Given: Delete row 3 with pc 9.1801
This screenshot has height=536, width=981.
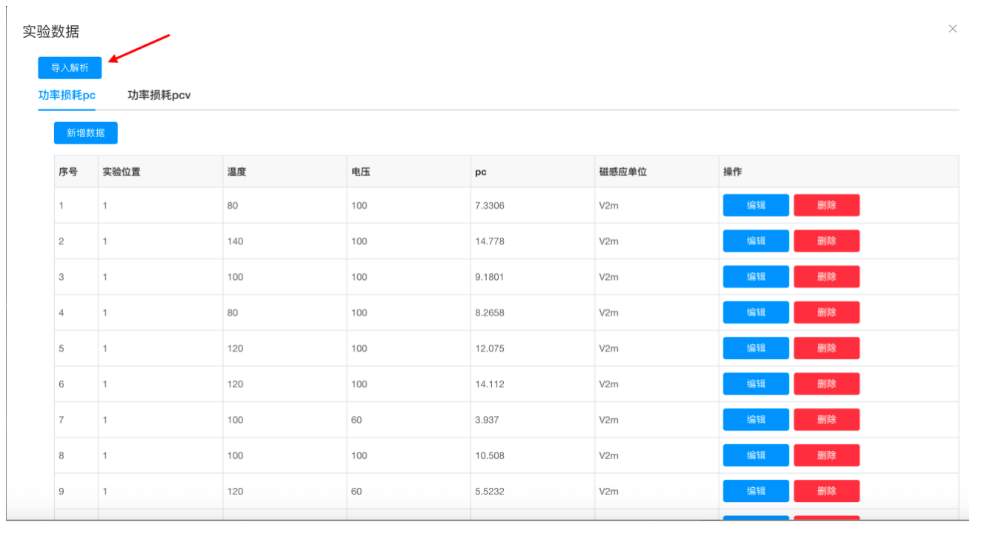Looking at the screenshot, I should 826,277.
